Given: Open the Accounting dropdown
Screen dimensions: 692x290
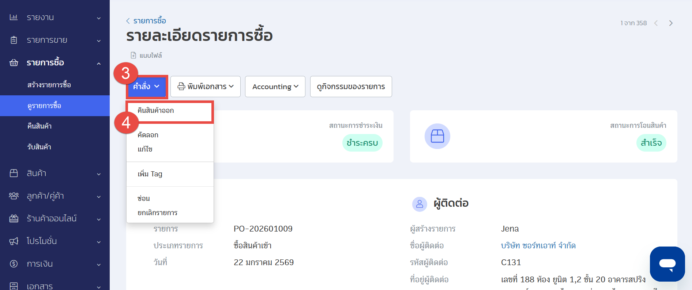Looking at the screenshot, I should [x=275, y=87].
